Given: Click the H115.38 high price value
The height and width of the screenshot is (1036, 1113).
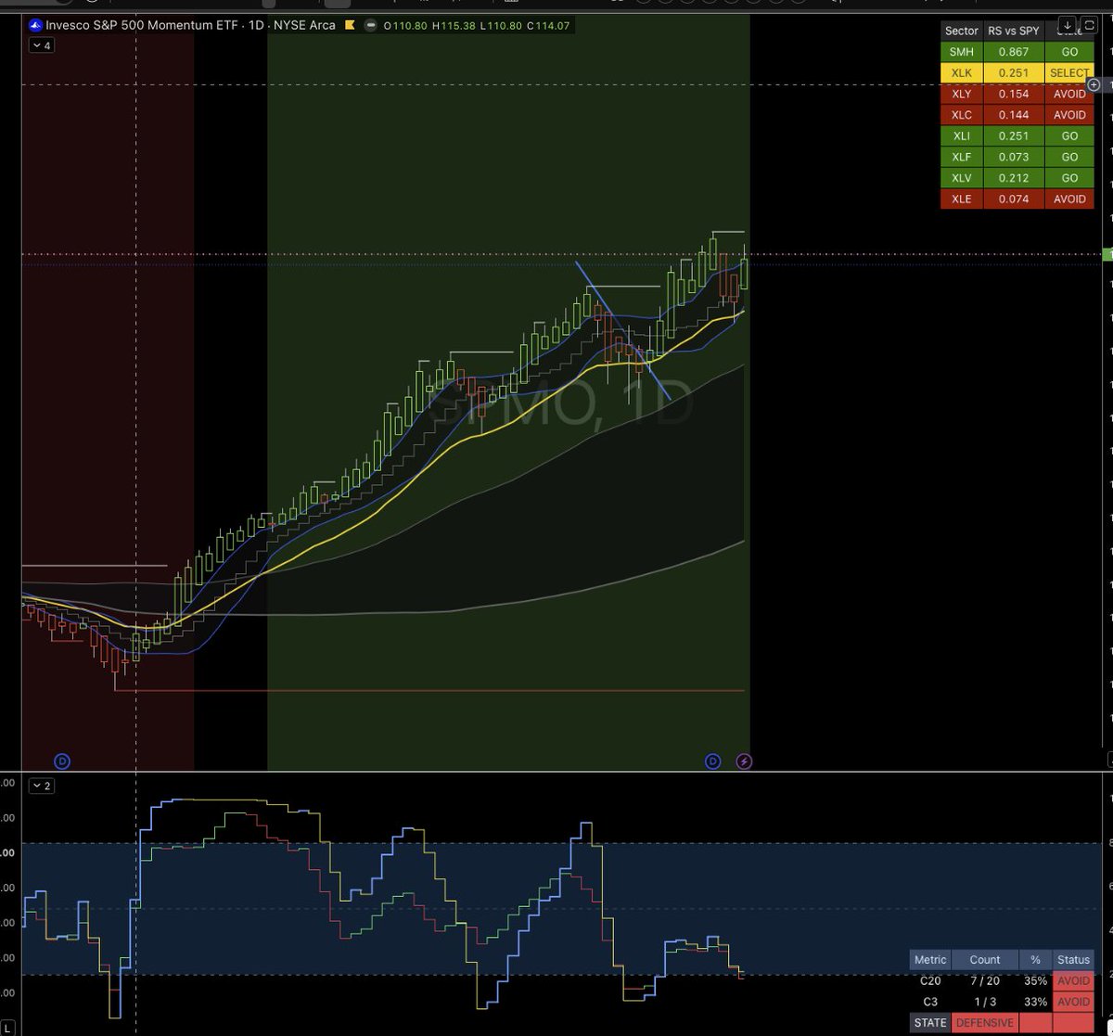Looking at the screenshot, I should point(453,26).
